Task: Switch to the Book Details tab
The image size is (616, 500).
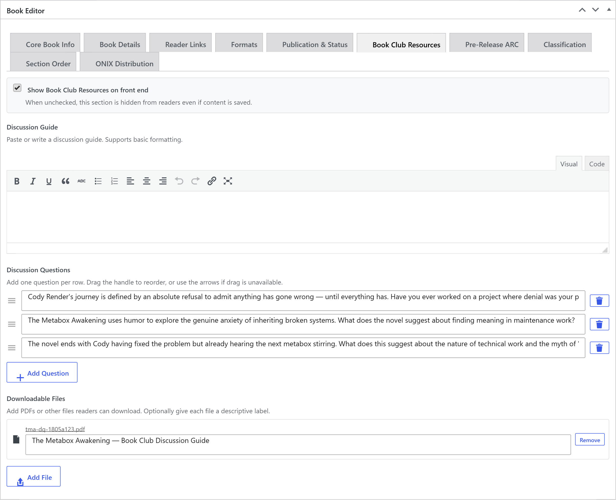Action: [x=115, y=43]
